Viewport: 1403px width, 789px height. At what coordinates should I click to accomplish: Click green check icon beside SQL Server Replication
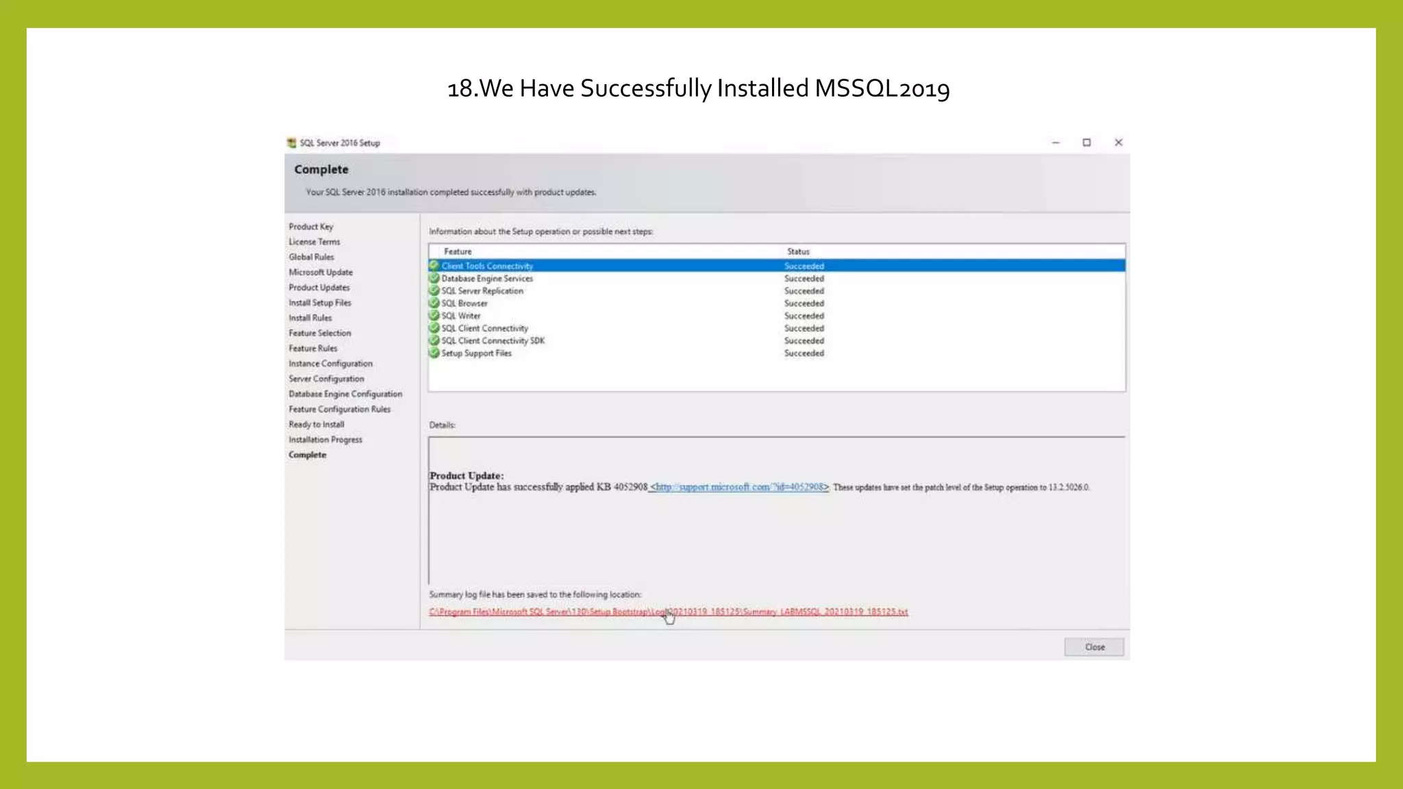[x=434, y=290]
